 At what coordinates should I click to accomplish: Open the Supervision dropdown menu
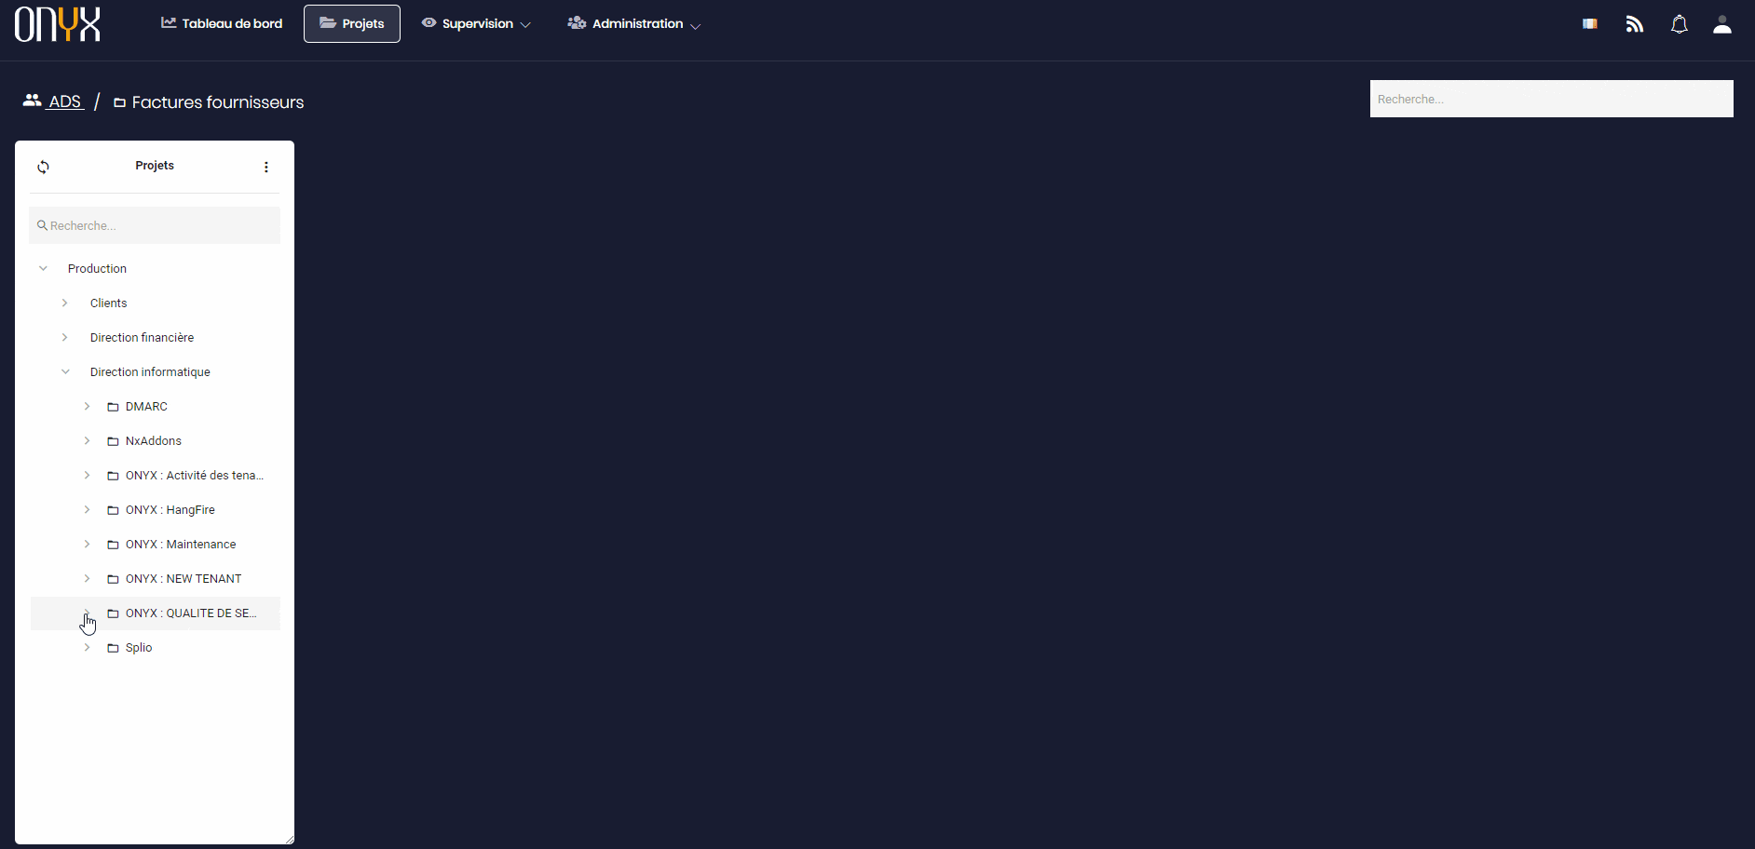click(x=476, y=23)
